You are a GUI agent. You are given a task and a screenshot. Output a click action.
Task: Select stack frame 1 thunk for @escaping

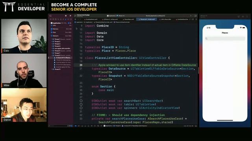(x=63, y=60)
